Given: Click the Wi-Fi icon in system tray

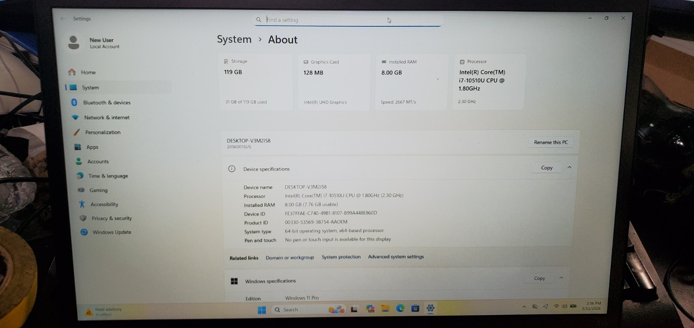Looking at the screenshot, I should tap(556, 306).
